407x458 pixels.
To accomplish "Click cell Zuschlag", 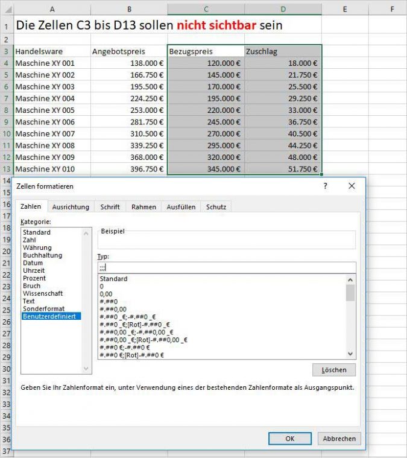I will pos(283,51).
